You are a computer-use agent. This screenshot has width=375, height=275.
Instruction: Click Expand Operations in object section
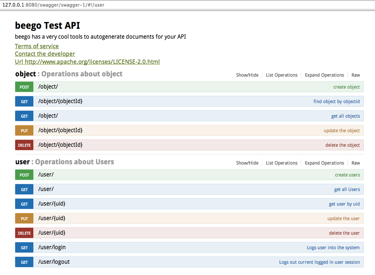tap(324, 75)
